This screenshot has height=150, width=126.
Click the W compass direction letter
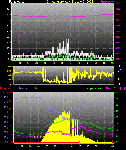(119, 71)
